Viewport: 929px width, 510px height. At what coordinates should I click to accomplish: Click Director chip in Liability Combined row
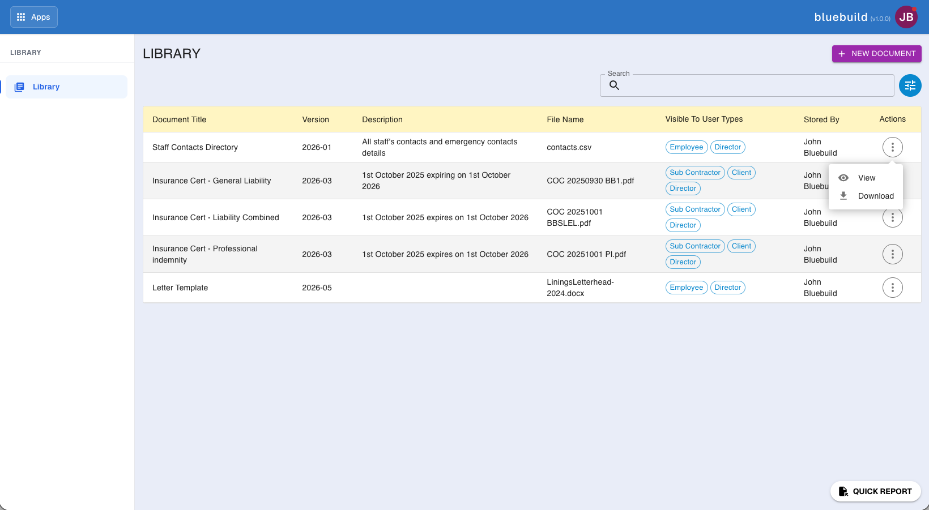[x=683, y=225]
